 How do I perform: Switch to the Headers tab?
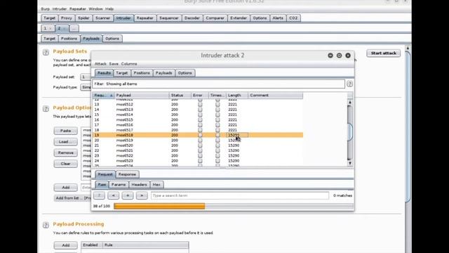[139, 185]
